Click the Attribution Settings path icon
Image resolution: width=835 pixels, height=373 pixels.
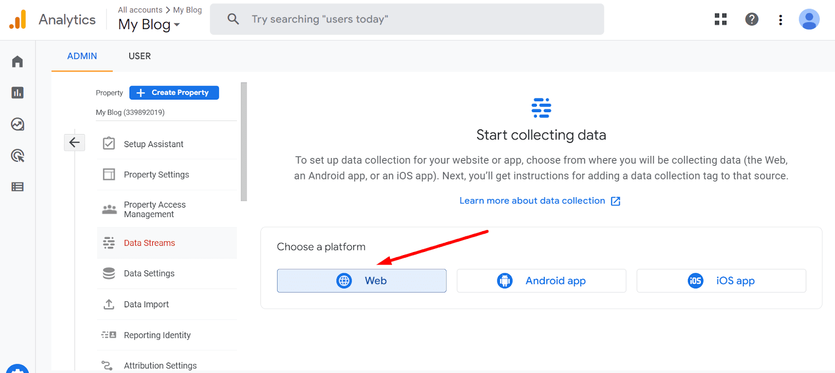[x=107, y=365]
